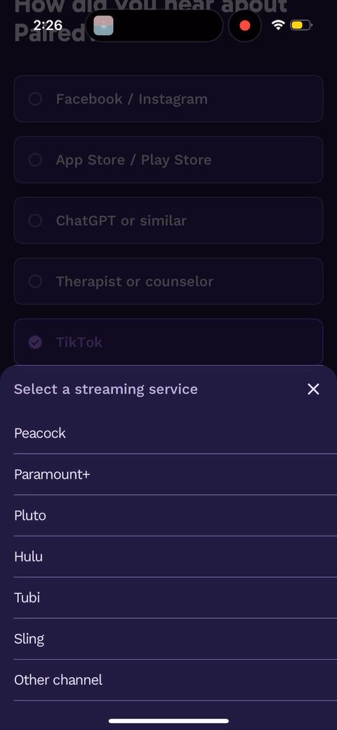The image size is (337, 730).
Task: Tap the Wi-Fi status icon
Action: [278, 25]
